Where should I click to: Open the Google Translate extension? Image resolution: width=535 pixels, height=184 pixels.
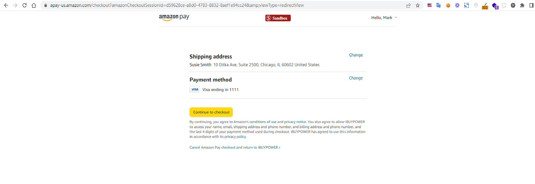pos(439,5)
